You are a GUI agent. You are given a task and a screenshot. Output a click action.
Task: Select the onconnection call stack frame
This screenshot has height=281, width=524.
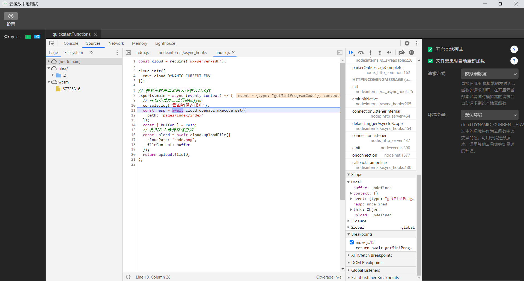click(x=364, y=155)
